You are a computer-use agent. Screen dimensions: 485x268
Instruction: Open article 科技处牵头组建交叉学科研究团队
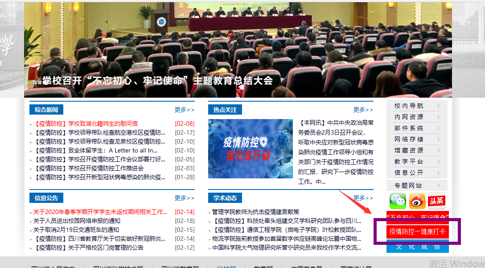tap(287, 221)
